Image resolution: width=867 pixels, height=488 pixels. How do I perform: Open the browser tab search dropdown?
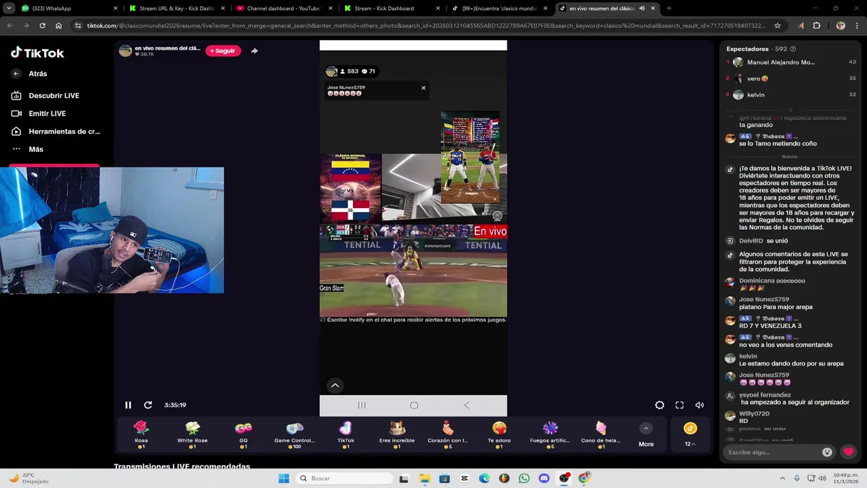pos(9,8)
